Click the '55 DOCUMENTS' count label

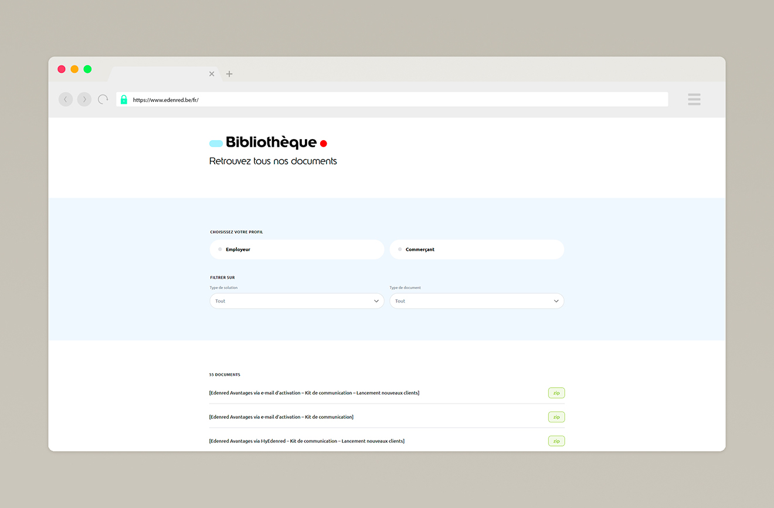click(x=225, y=375)
